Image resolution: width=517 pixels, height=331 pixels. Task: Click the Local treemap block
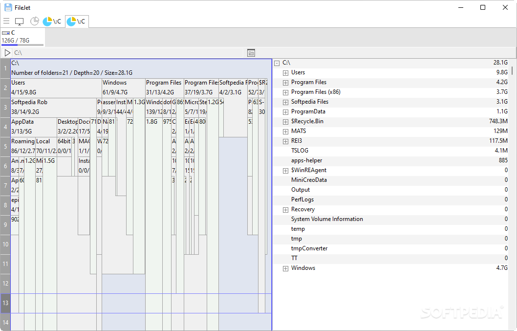pos(46,146)
